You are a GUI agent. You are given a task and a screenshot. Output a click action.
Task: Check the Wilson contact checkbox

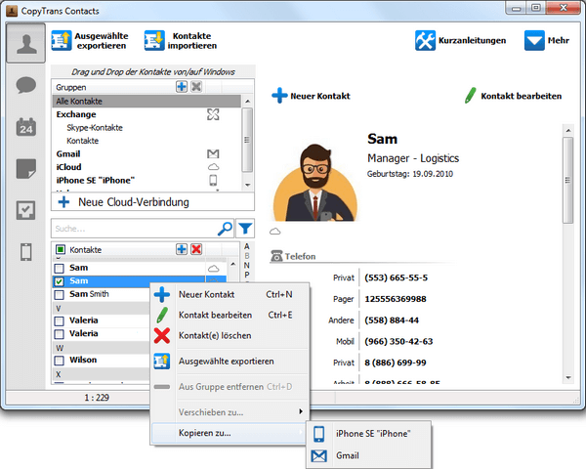point(59,361)
